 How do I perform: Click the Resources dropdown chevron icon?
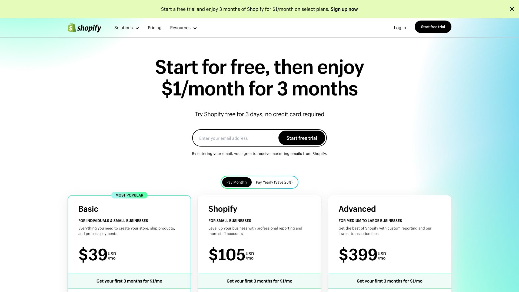pyautogui.click(x=195, y=28)
